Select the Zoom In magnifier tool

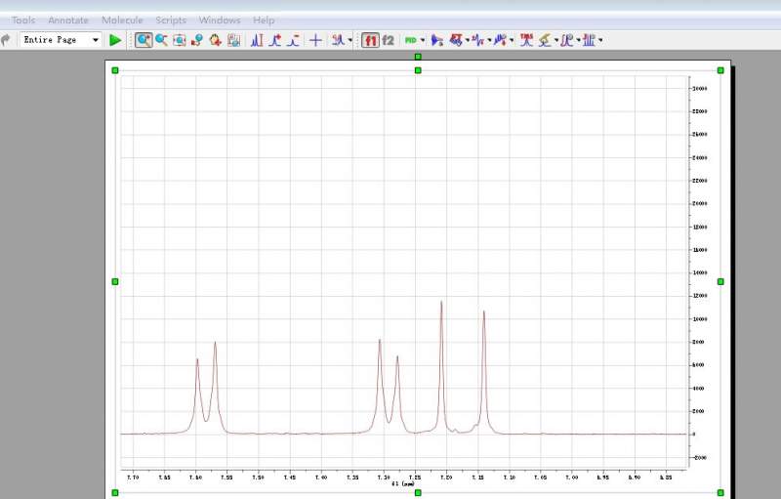[144, 40]
